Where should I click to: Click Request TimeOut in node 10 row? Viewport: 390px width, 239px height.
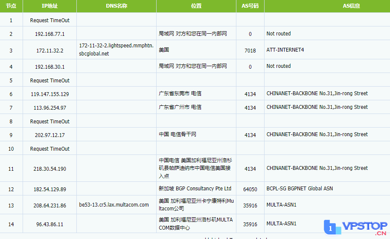[x=50, y=149]
